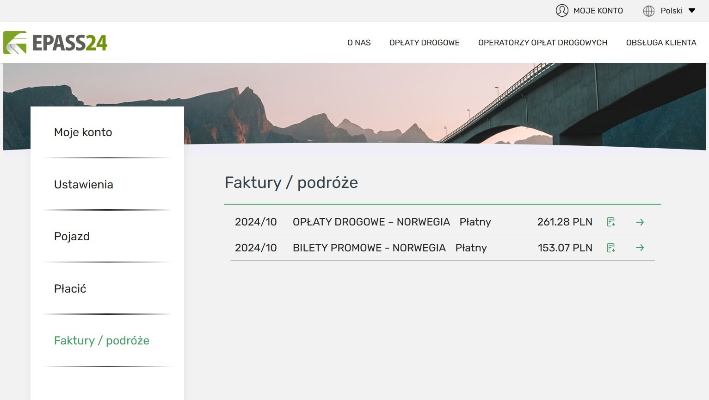Open details arrow for BILETY PROMOWE - NORWEGIA

point(640,248)
